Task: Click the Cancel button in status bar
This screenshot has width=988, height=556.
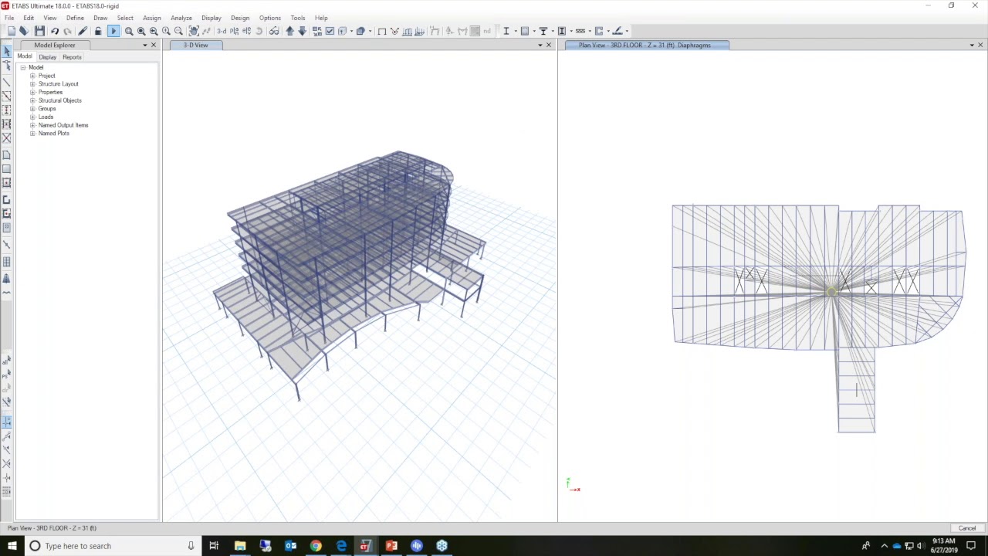Action: [x=967, y=528]
